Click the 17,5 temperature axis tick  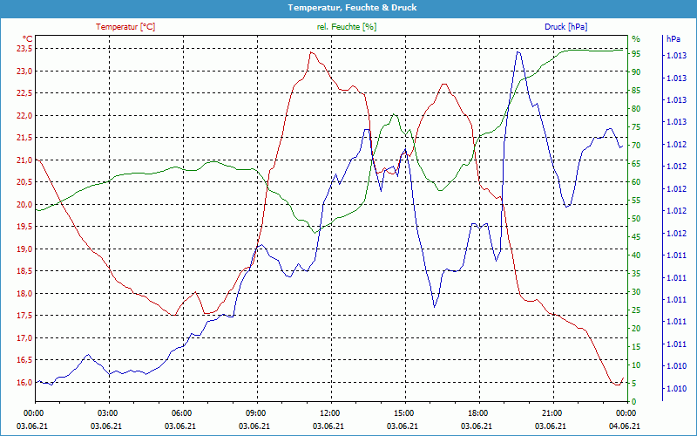click(24, 316)
